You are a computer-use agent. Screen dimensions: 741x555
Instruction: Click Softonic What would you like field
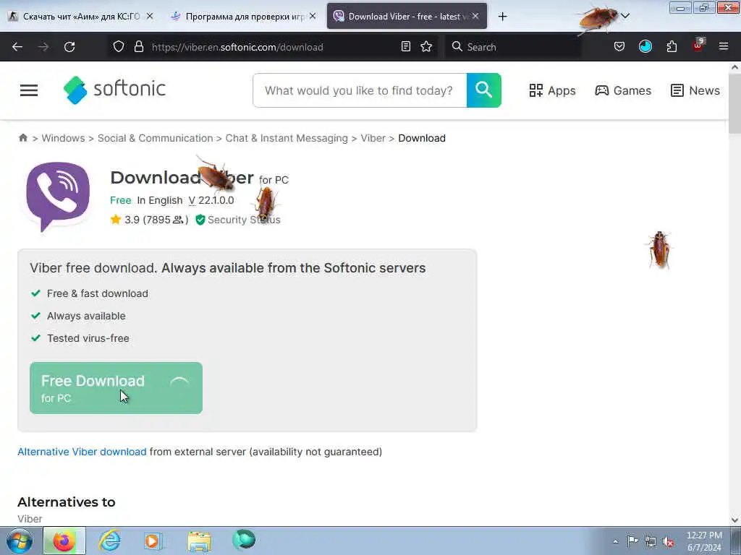pos(360,90)
